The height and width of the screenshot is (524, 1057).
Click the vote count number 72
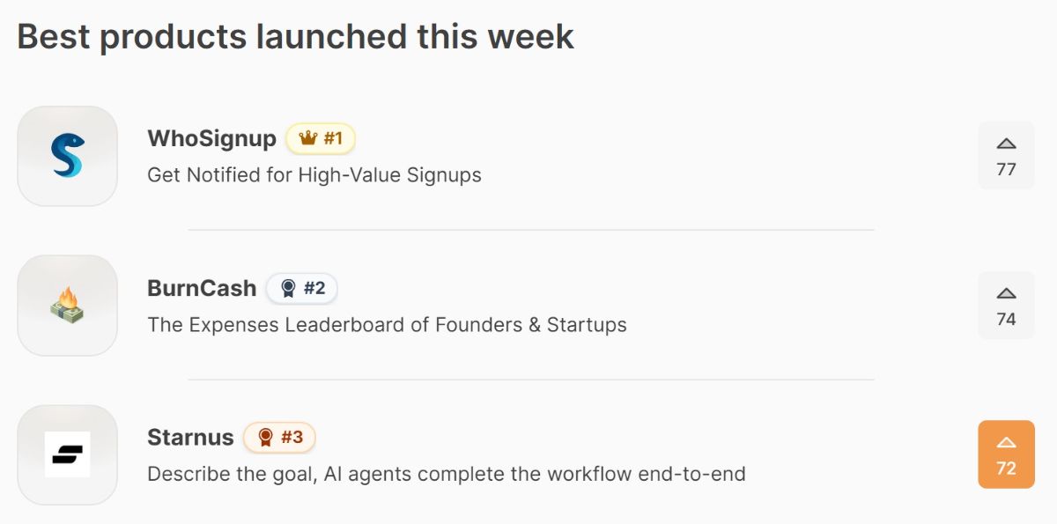tap(1006, 469)
